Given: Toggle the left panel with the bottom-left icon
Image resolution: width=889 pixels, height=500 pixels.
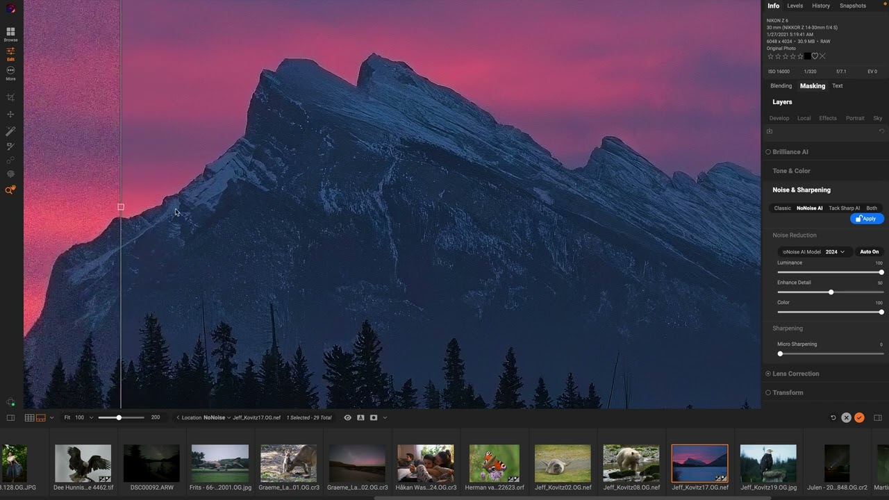Looking at the screenshot, I should (x=10, y=417).
